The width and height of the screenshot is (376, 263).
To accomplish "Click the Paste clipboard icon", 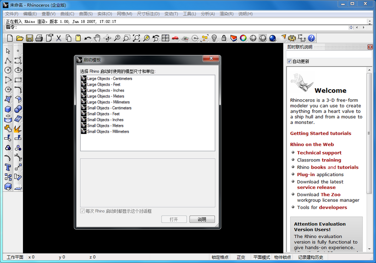I will click(x=78, y=38).
